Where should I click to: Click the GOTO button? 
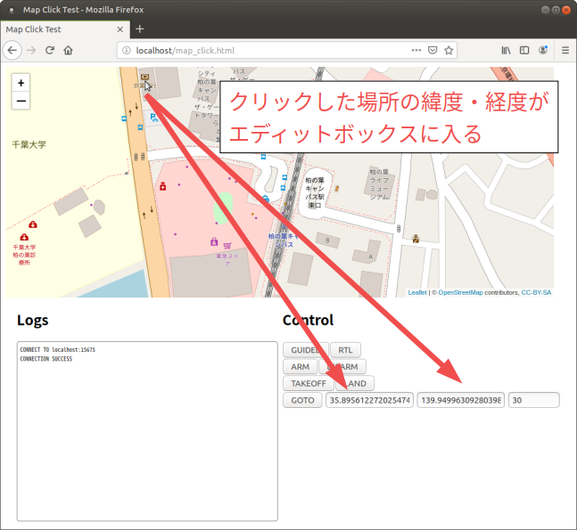click(302, 401)
